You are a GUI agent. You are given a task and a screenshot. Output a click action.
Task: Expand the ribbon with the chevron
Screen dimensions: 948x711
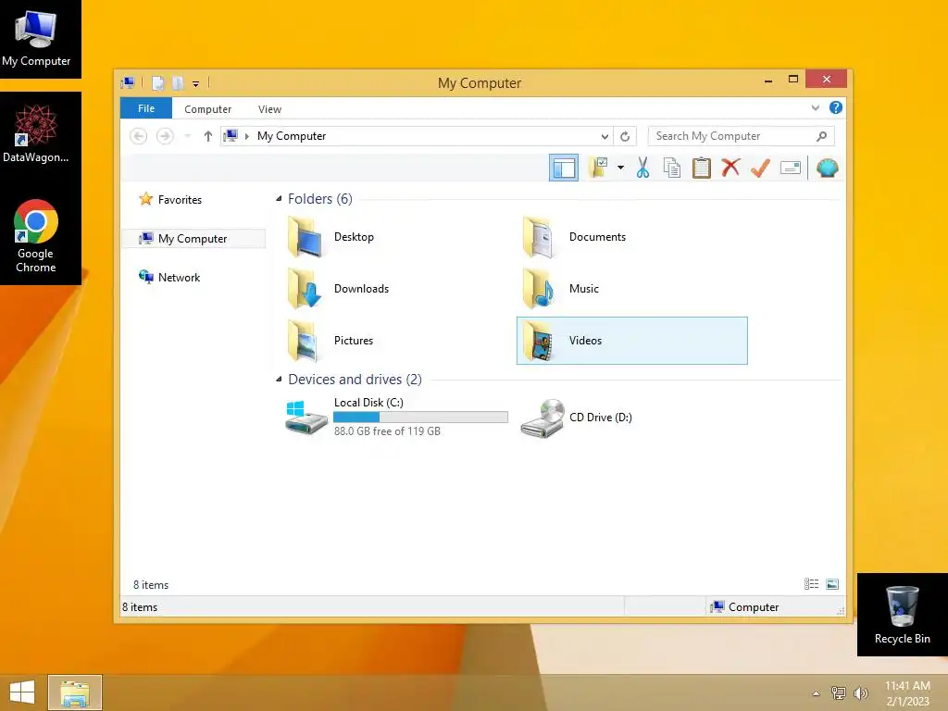click(815, 108)
